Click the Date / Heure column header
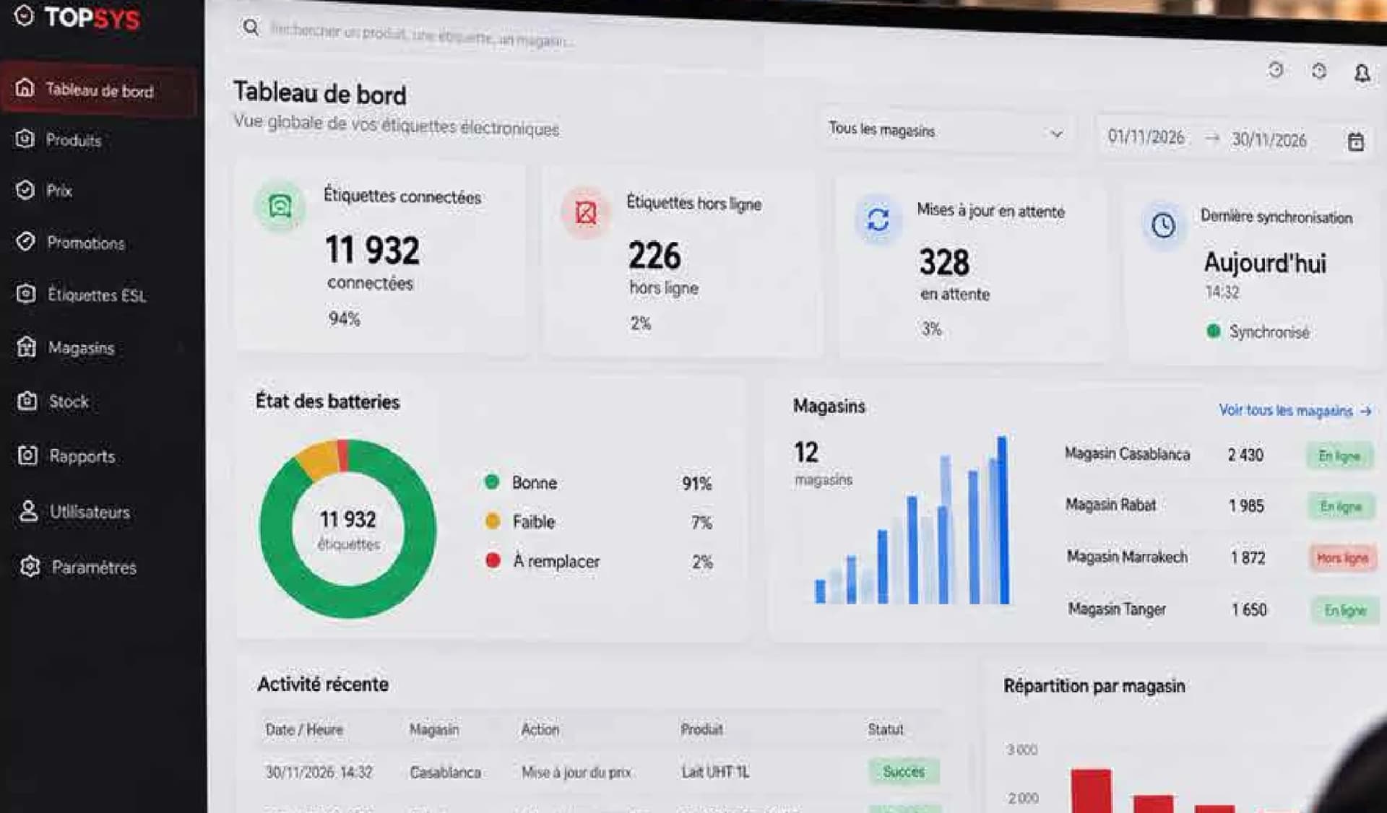Viewport: 1387px width, 813px height. pyautogui.click(x=304, y=729)
